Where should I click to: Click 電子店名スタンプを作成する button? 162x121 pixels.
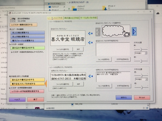click(x=27, y=84)
